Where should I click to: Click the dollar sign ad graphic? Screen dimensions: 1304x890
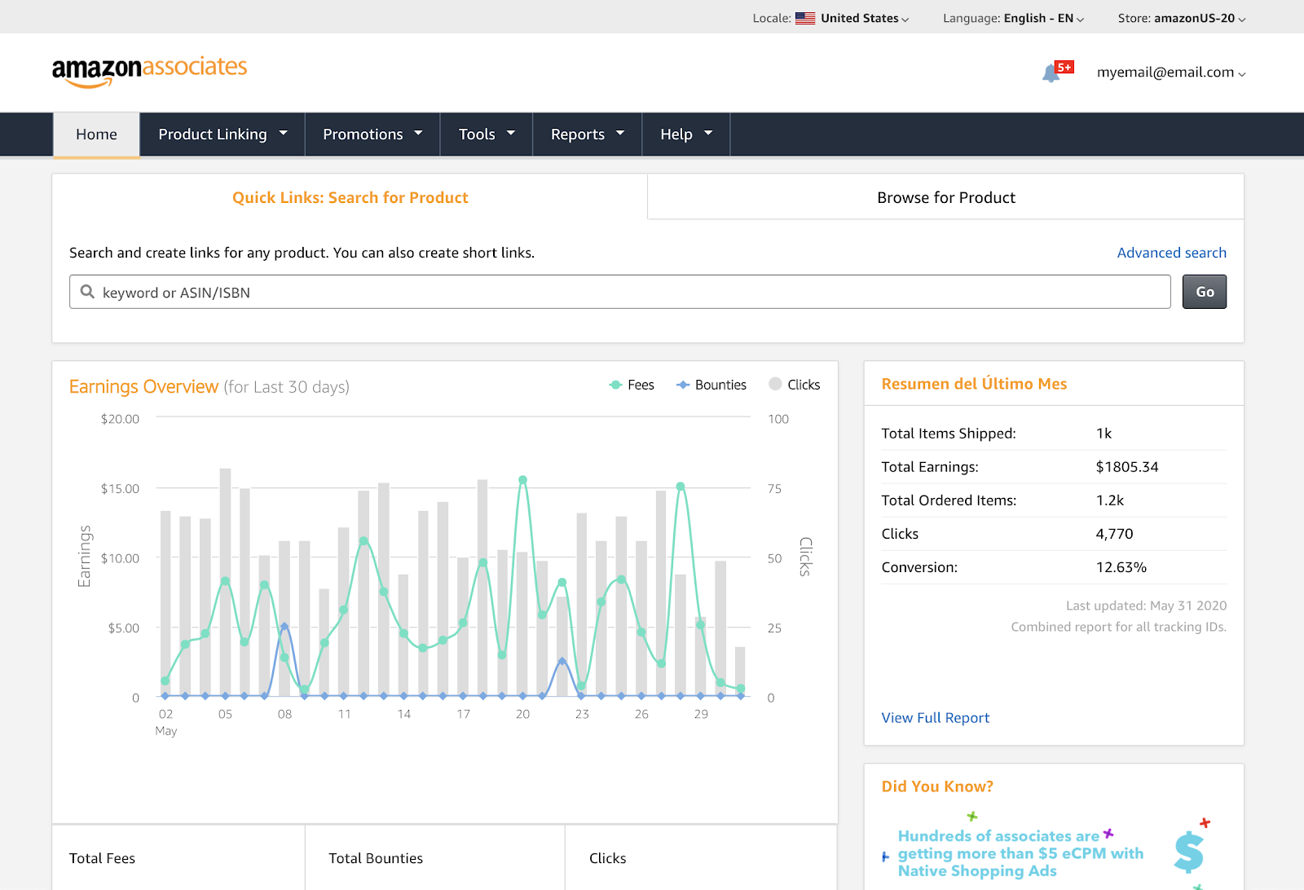[1189, 852]
